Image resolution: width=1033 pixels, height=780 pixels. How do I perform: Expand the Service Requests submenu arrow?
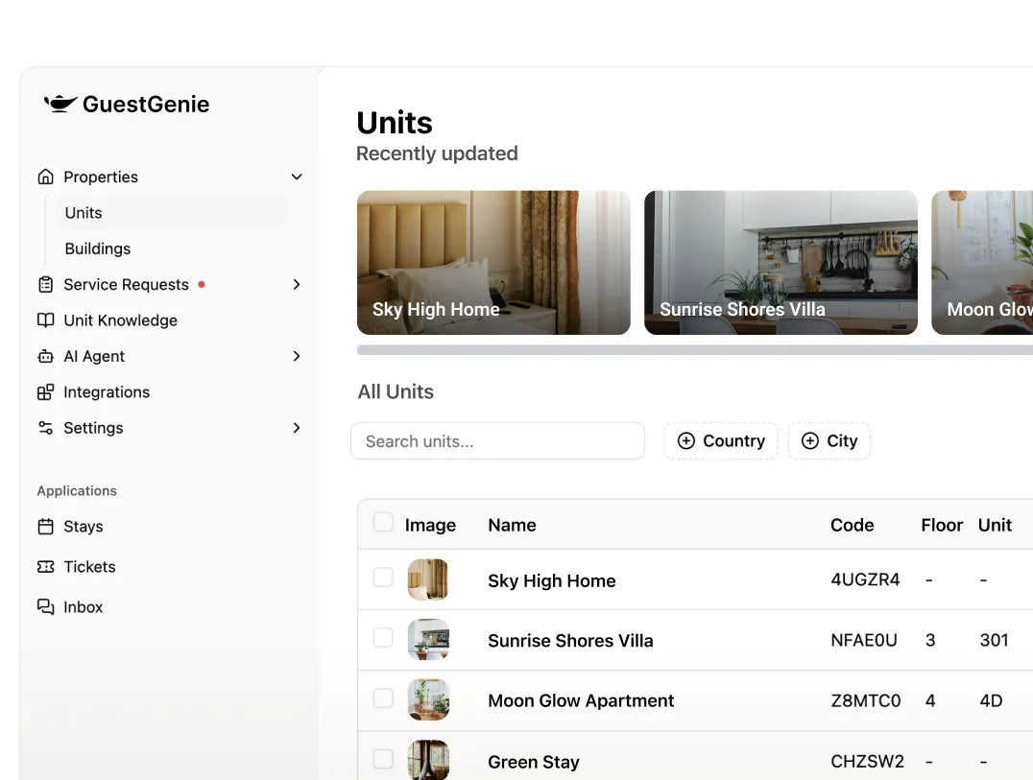click(297, 285)
